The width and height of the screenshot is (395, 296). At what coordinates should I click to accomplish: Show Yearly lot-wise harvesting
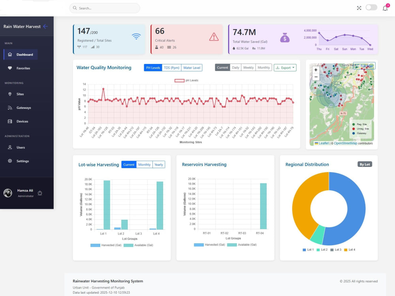click(159, 164)
